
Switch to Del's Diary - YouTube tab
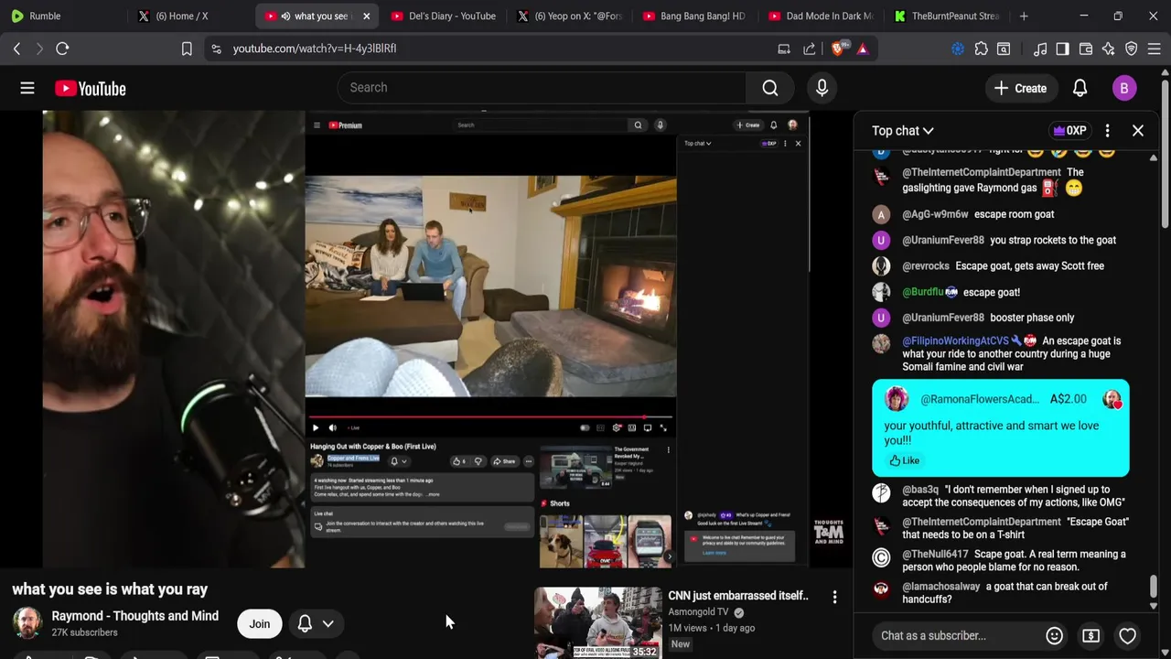(x=443, y=16)
